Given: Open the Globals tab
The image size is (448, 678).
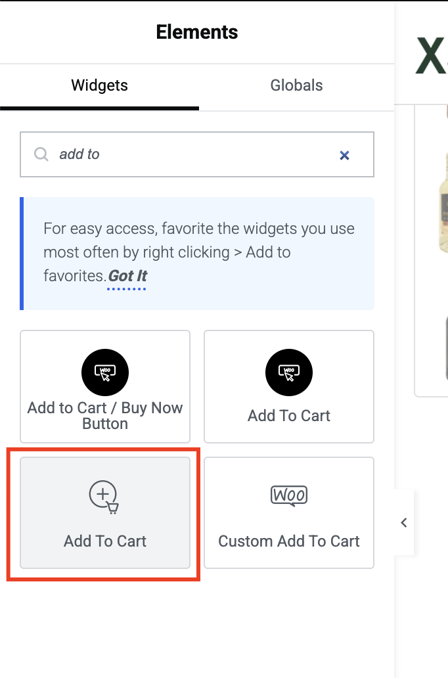Looking at the screenshot, I should coord(297,85).
